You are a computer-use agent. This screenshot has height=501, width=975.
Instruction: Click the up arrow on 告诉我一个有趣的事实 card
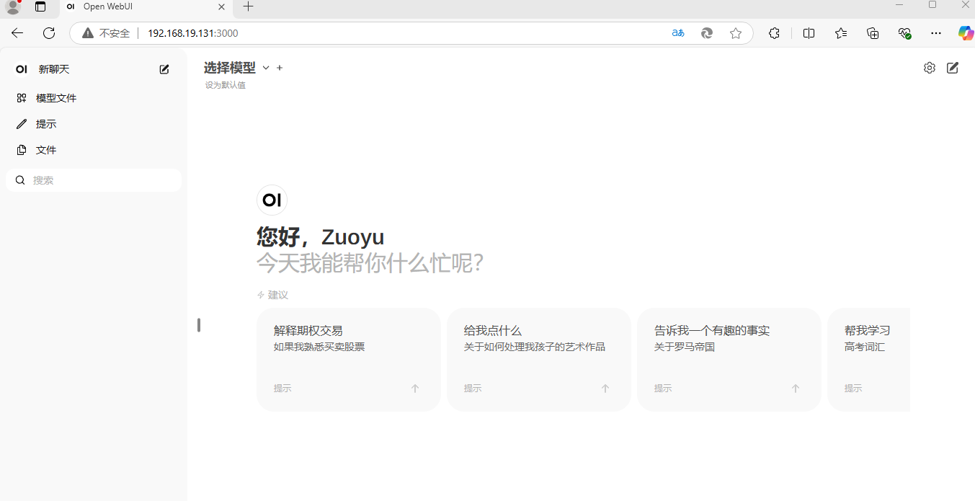click(796, 389)
